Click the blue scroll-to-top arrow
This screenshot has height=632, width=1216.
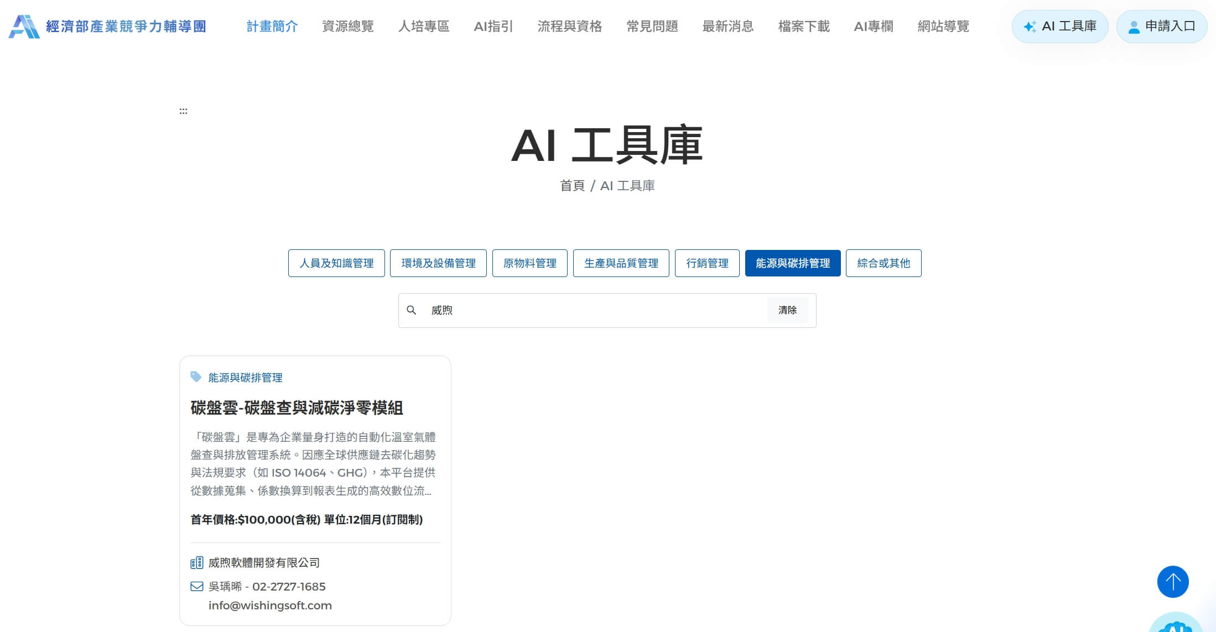click(1172, 582)
